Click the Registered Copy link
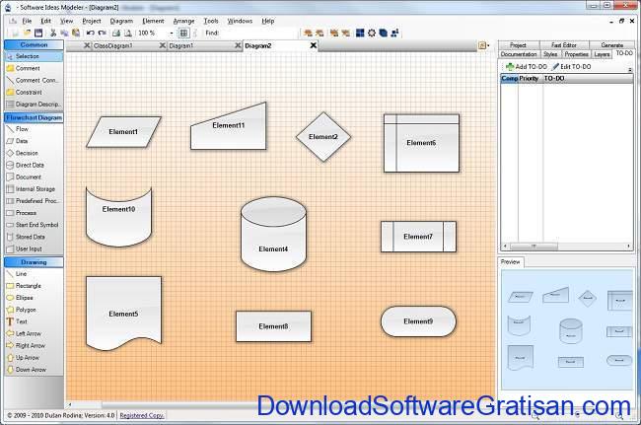The image size is (641, 425). (142, 416)
